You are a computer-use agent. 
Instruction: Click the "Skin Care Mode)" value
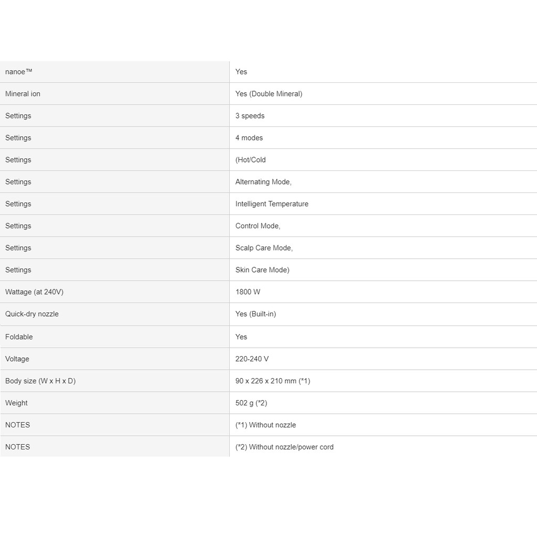[262, 270]
